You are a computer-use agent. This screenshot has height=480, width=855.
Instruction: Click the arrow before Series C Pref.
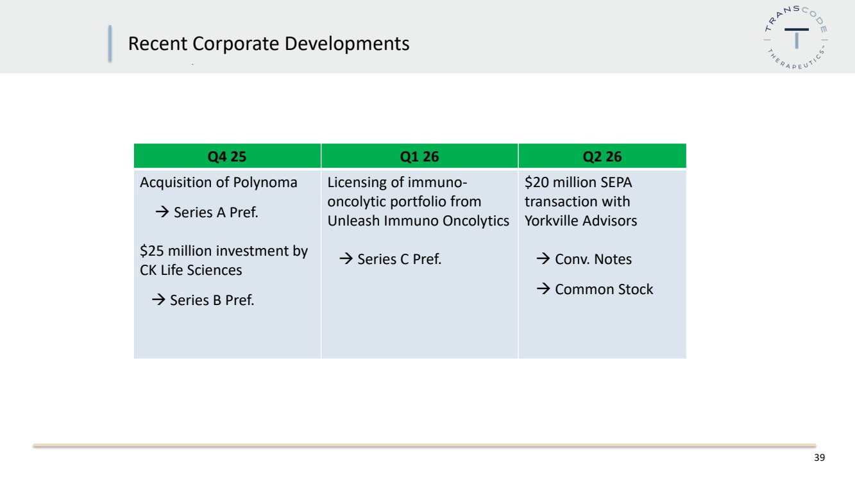point(346,260)
